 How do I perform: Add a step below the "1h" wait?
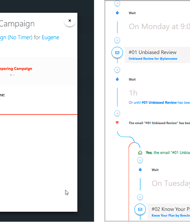(117, 113)
